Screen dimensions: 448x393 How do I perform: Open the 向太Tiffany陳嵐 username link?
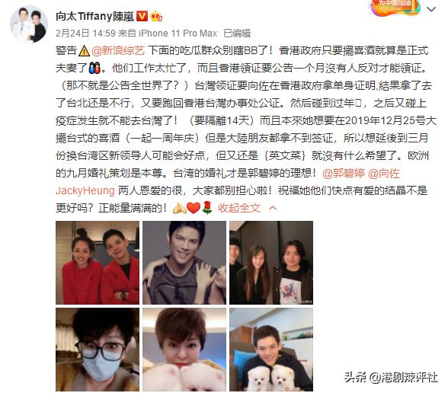coord(94,17)
